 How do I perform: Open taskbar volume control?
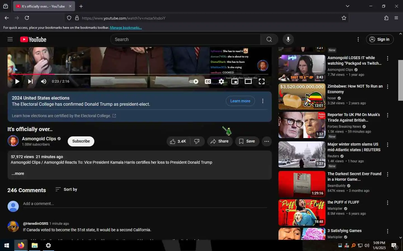coord(367,245)
